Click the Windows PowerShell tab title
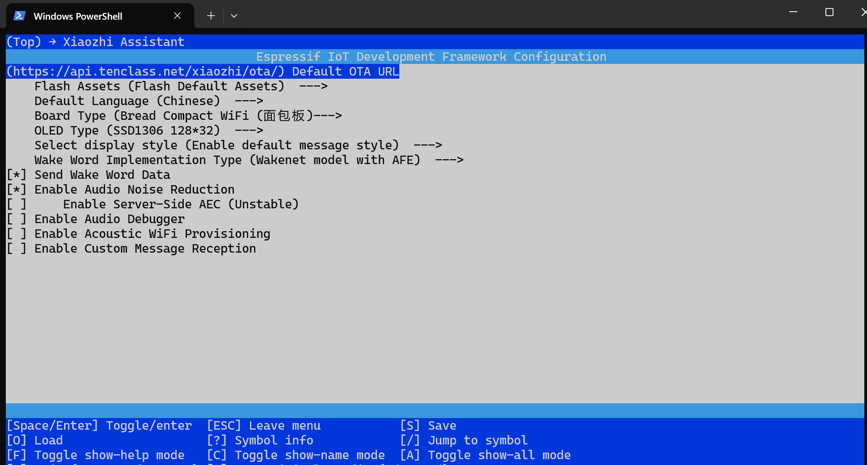 coord(78,16)
